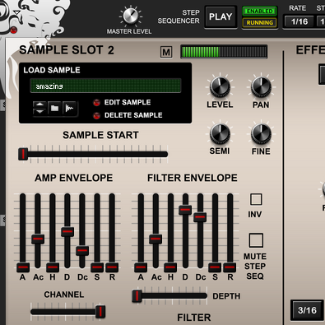Click the Master Level knob
The width and height of the screenshot is (325, 325).
(131, 16)
